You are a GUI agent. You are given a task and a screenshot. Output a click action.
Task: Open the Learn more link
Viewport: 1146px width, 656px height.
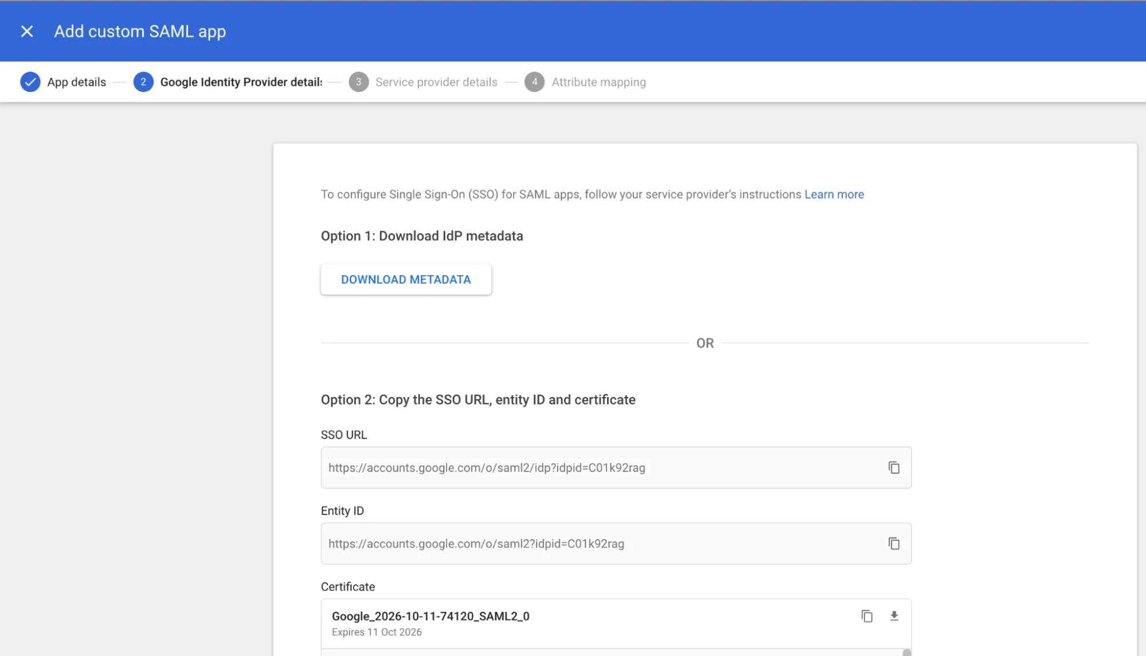tap(834, 194)
